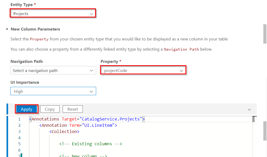
Task: Open the Entity Type dropdown showing Projects
Action: [x=53, y=14]
